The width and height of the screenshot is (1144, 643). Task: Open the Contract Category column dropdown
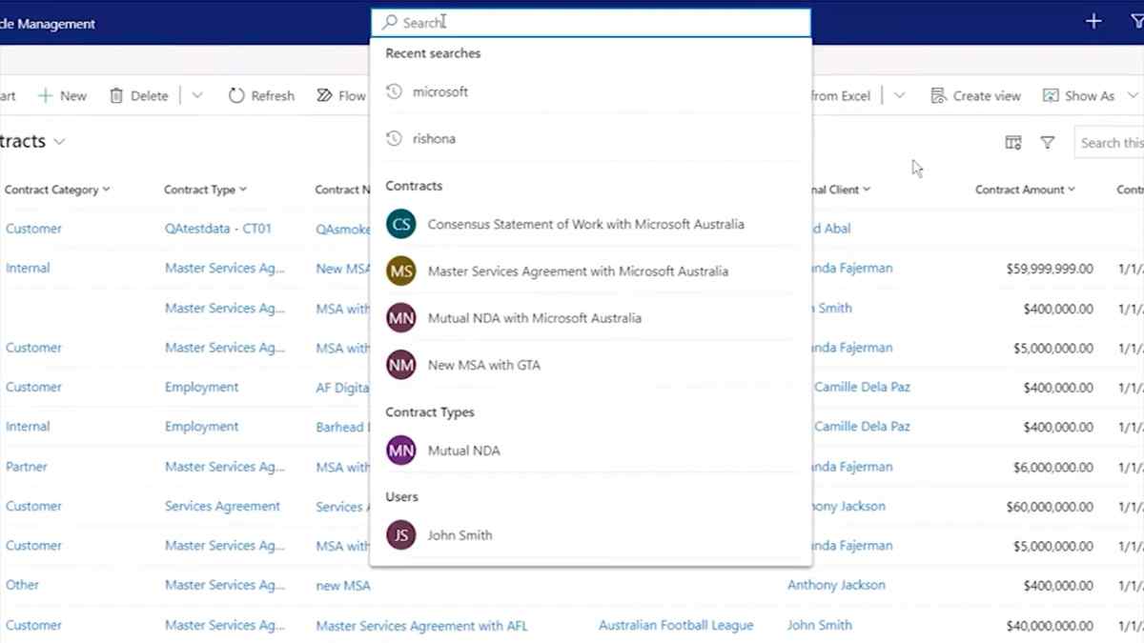[106, 189]
